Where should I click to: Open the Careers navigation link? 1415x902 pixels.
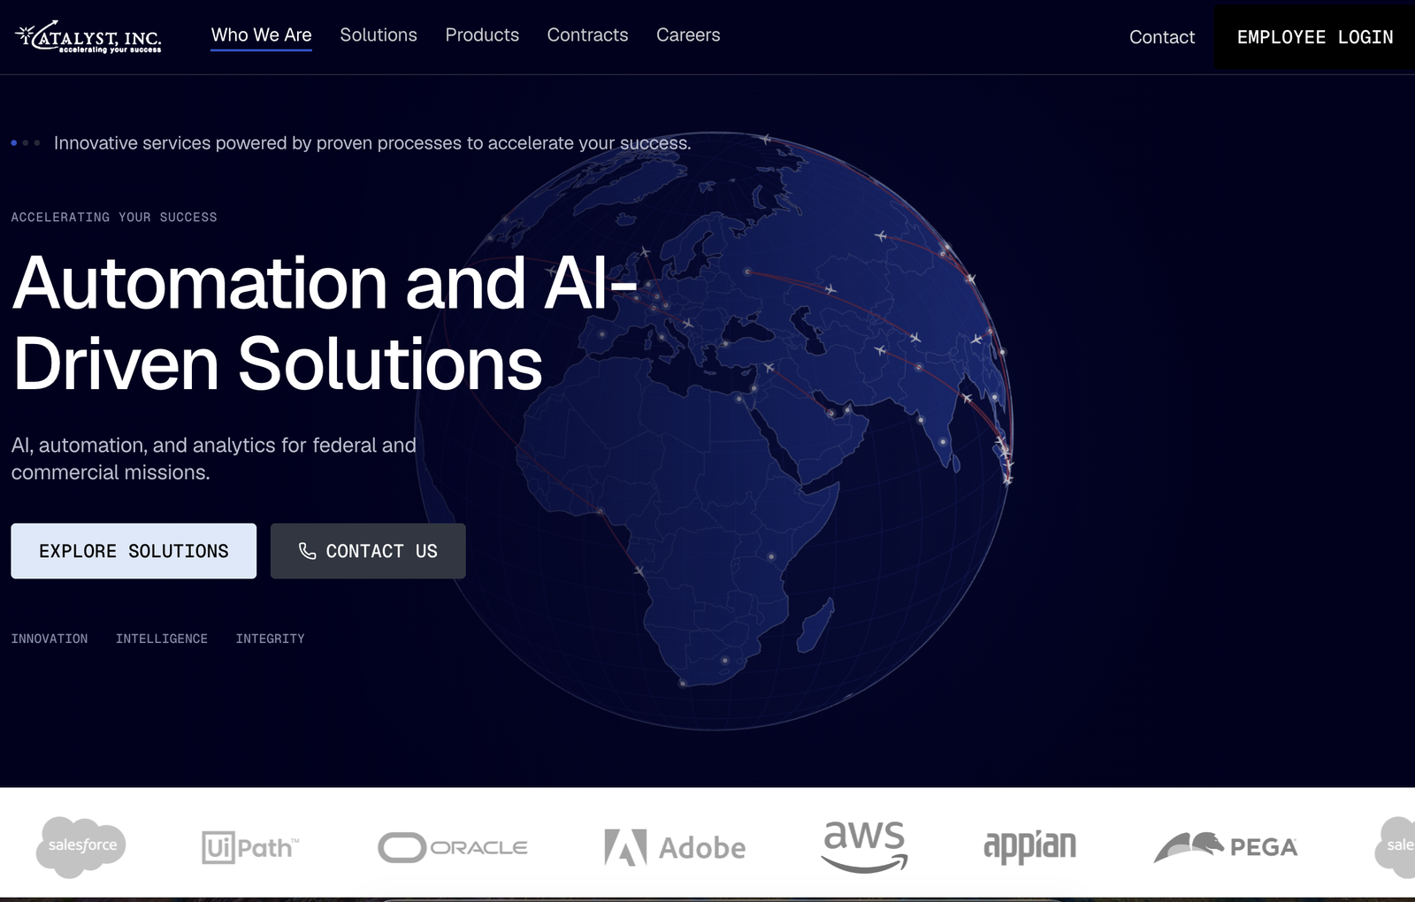[688, 35]
